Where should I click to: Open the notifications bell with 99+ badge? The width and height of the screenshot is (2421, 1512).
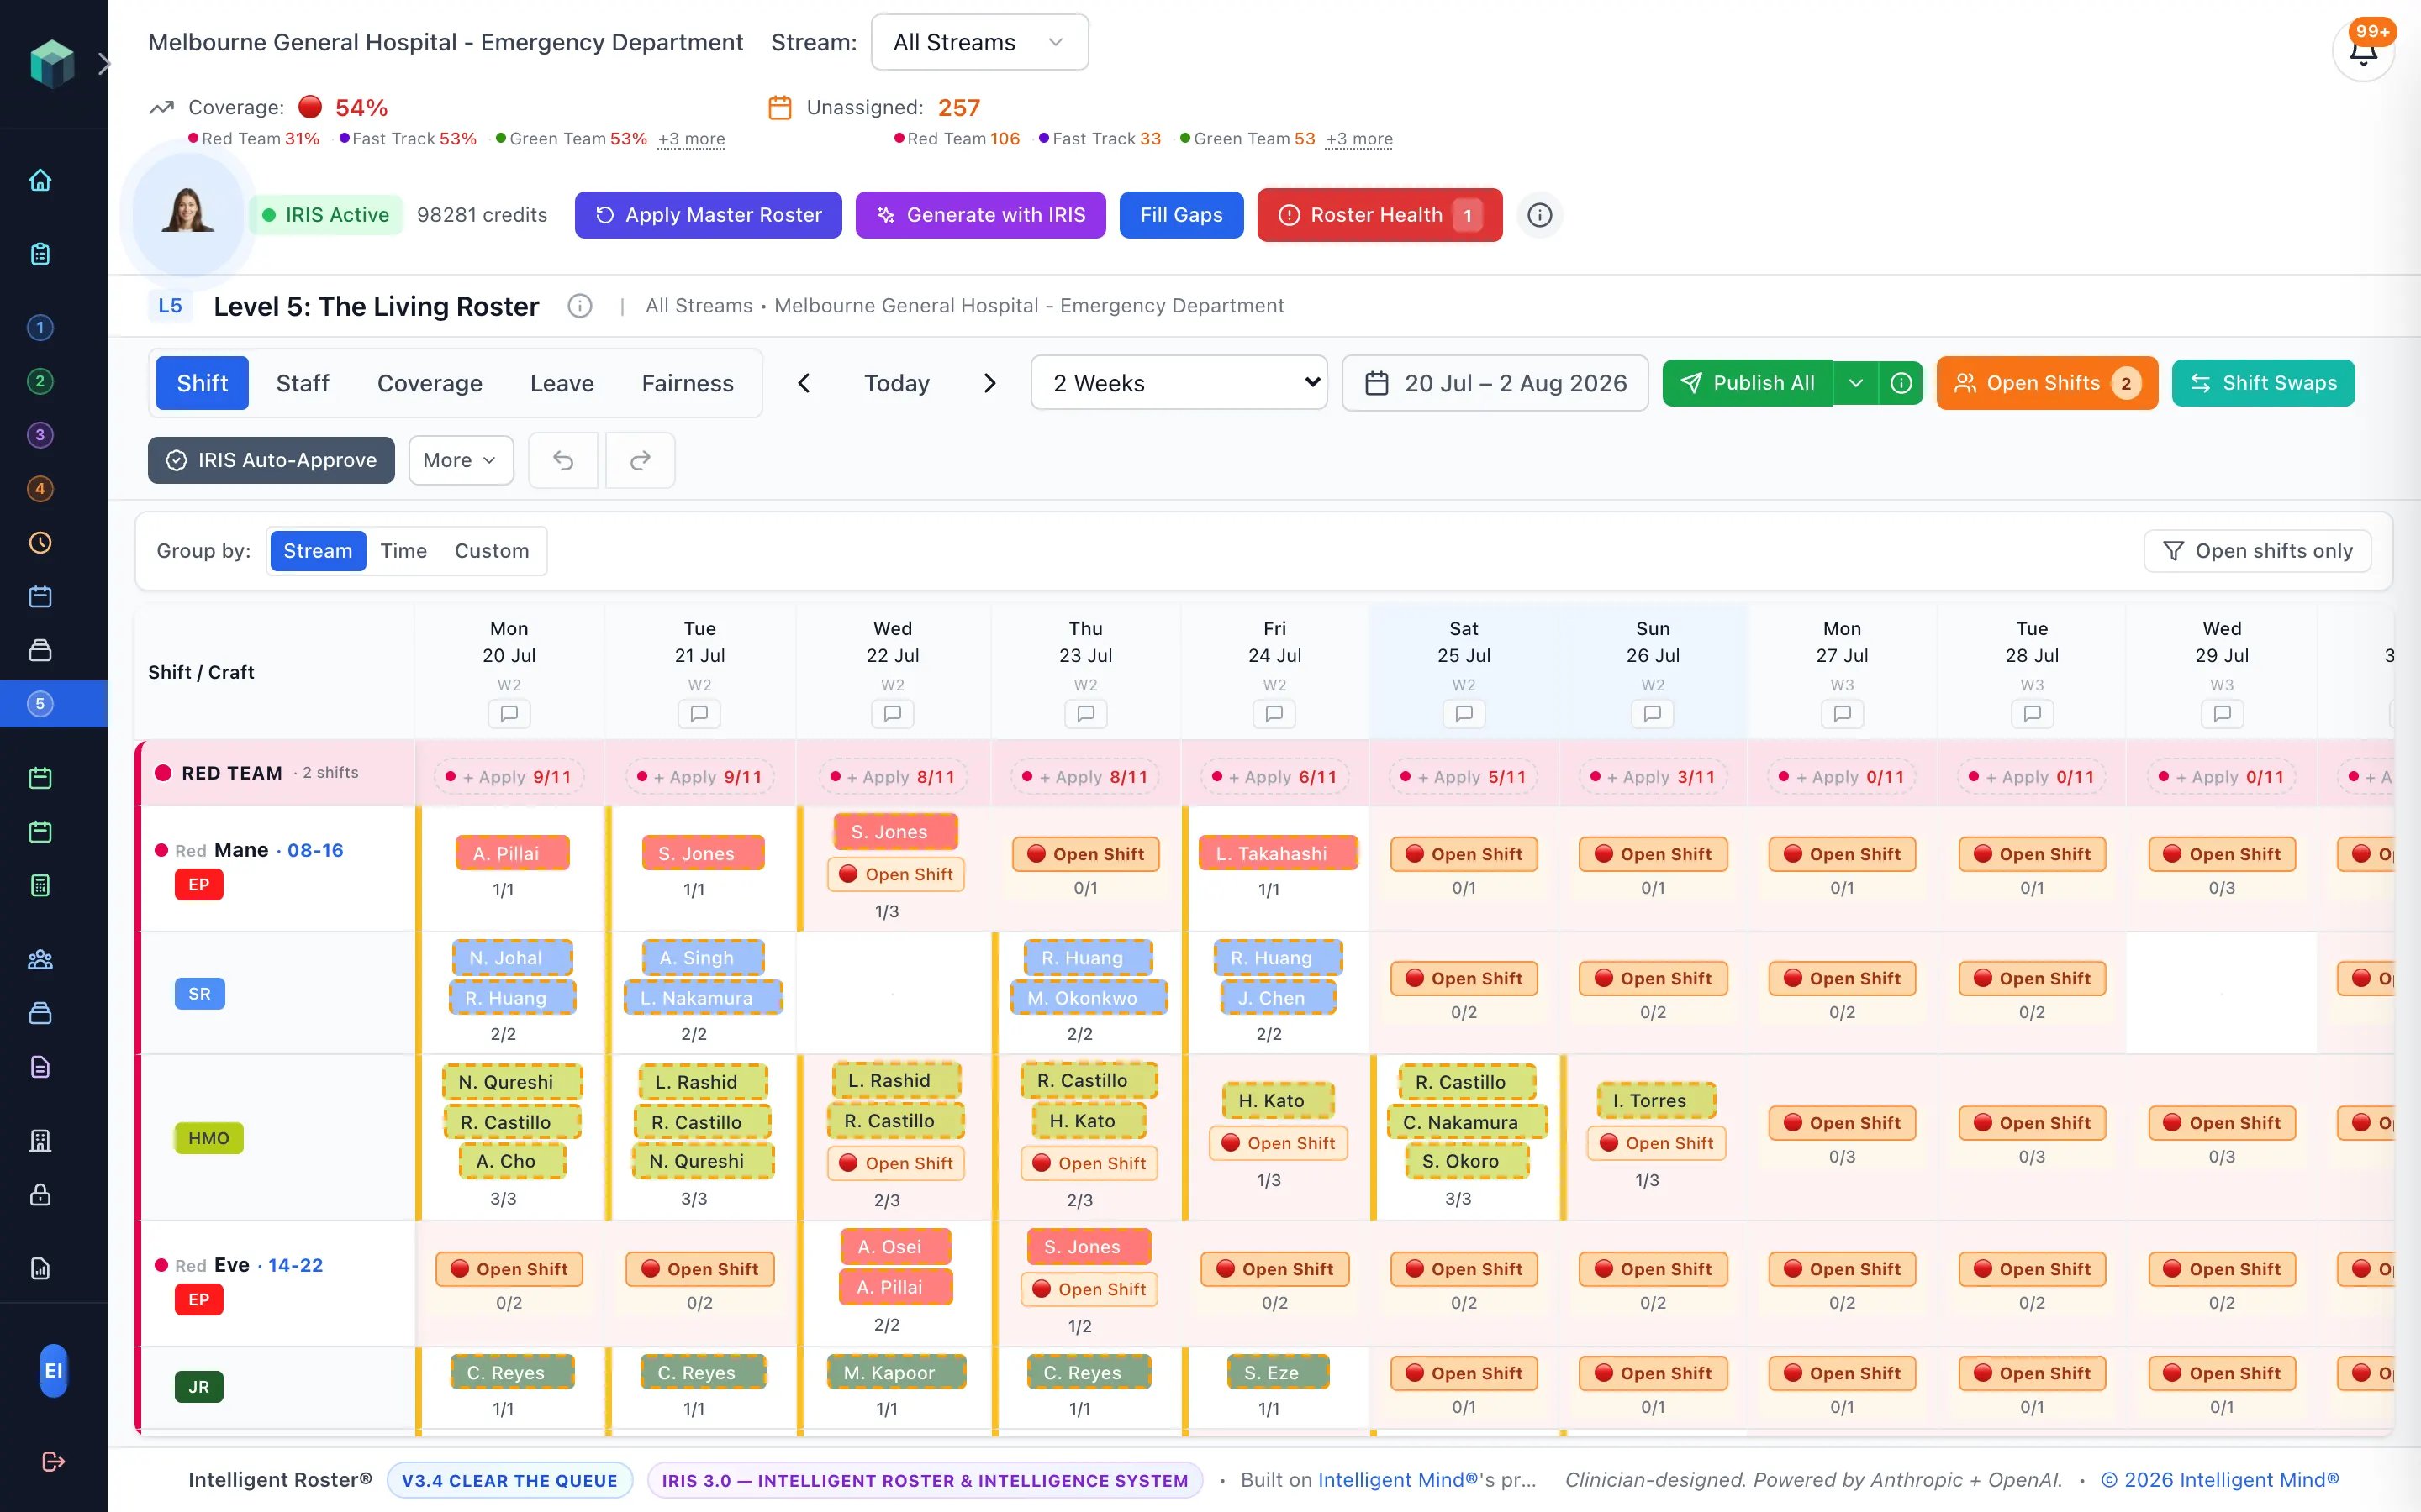tap(2363, 50)
